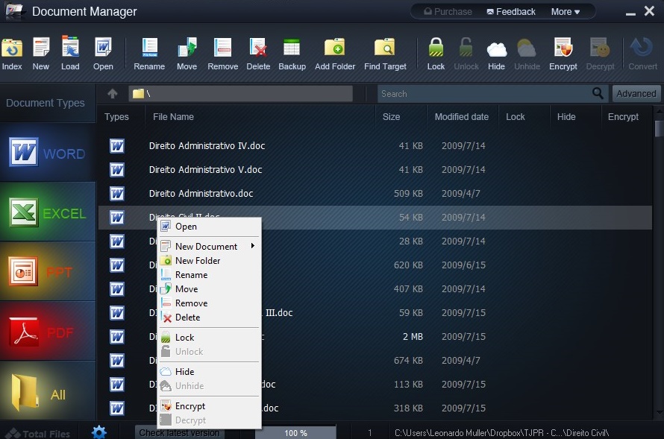Click the 620 KB size cell
The image size is (664, 439).
click(x=408, y=265)
